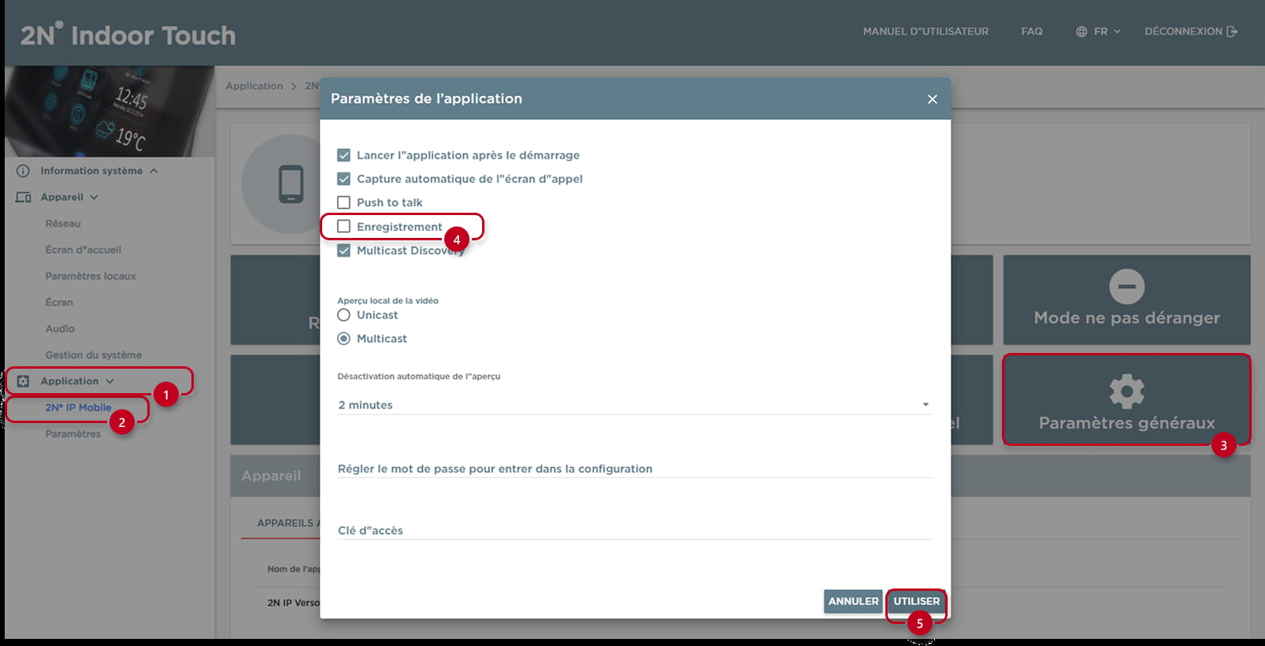Screen dimensions: 1265x646
Task: Close the Paramètres de l'application dialog
Action: (933, 99)
